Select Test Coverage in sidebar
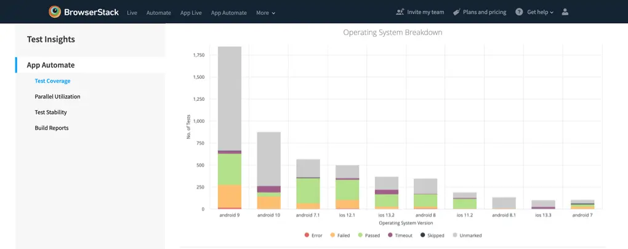 click(52, 81)
